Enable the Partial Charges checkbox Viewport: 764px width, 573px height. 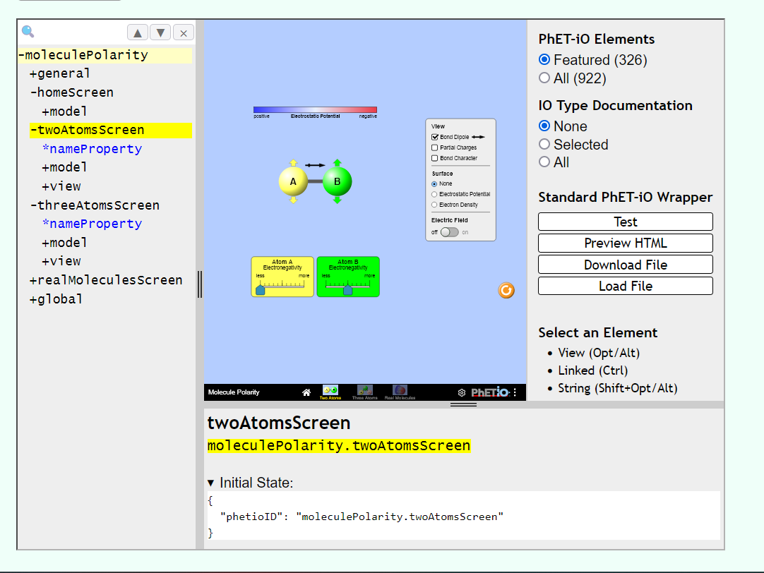(434, 147)
